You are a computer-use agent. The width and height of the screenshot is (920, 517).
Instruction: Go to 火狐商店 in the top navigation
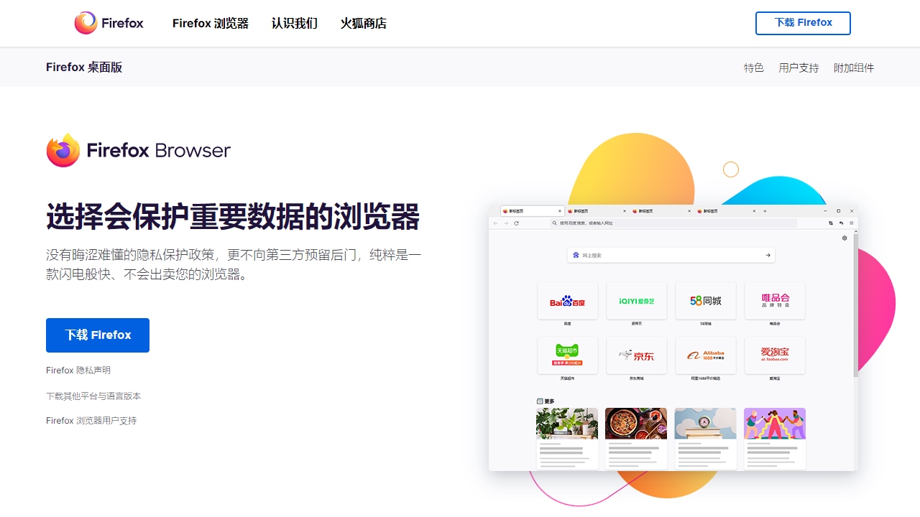click(x=364, y=23)
